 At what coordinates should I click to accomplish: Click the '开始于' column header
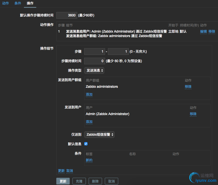coord(173,25)
